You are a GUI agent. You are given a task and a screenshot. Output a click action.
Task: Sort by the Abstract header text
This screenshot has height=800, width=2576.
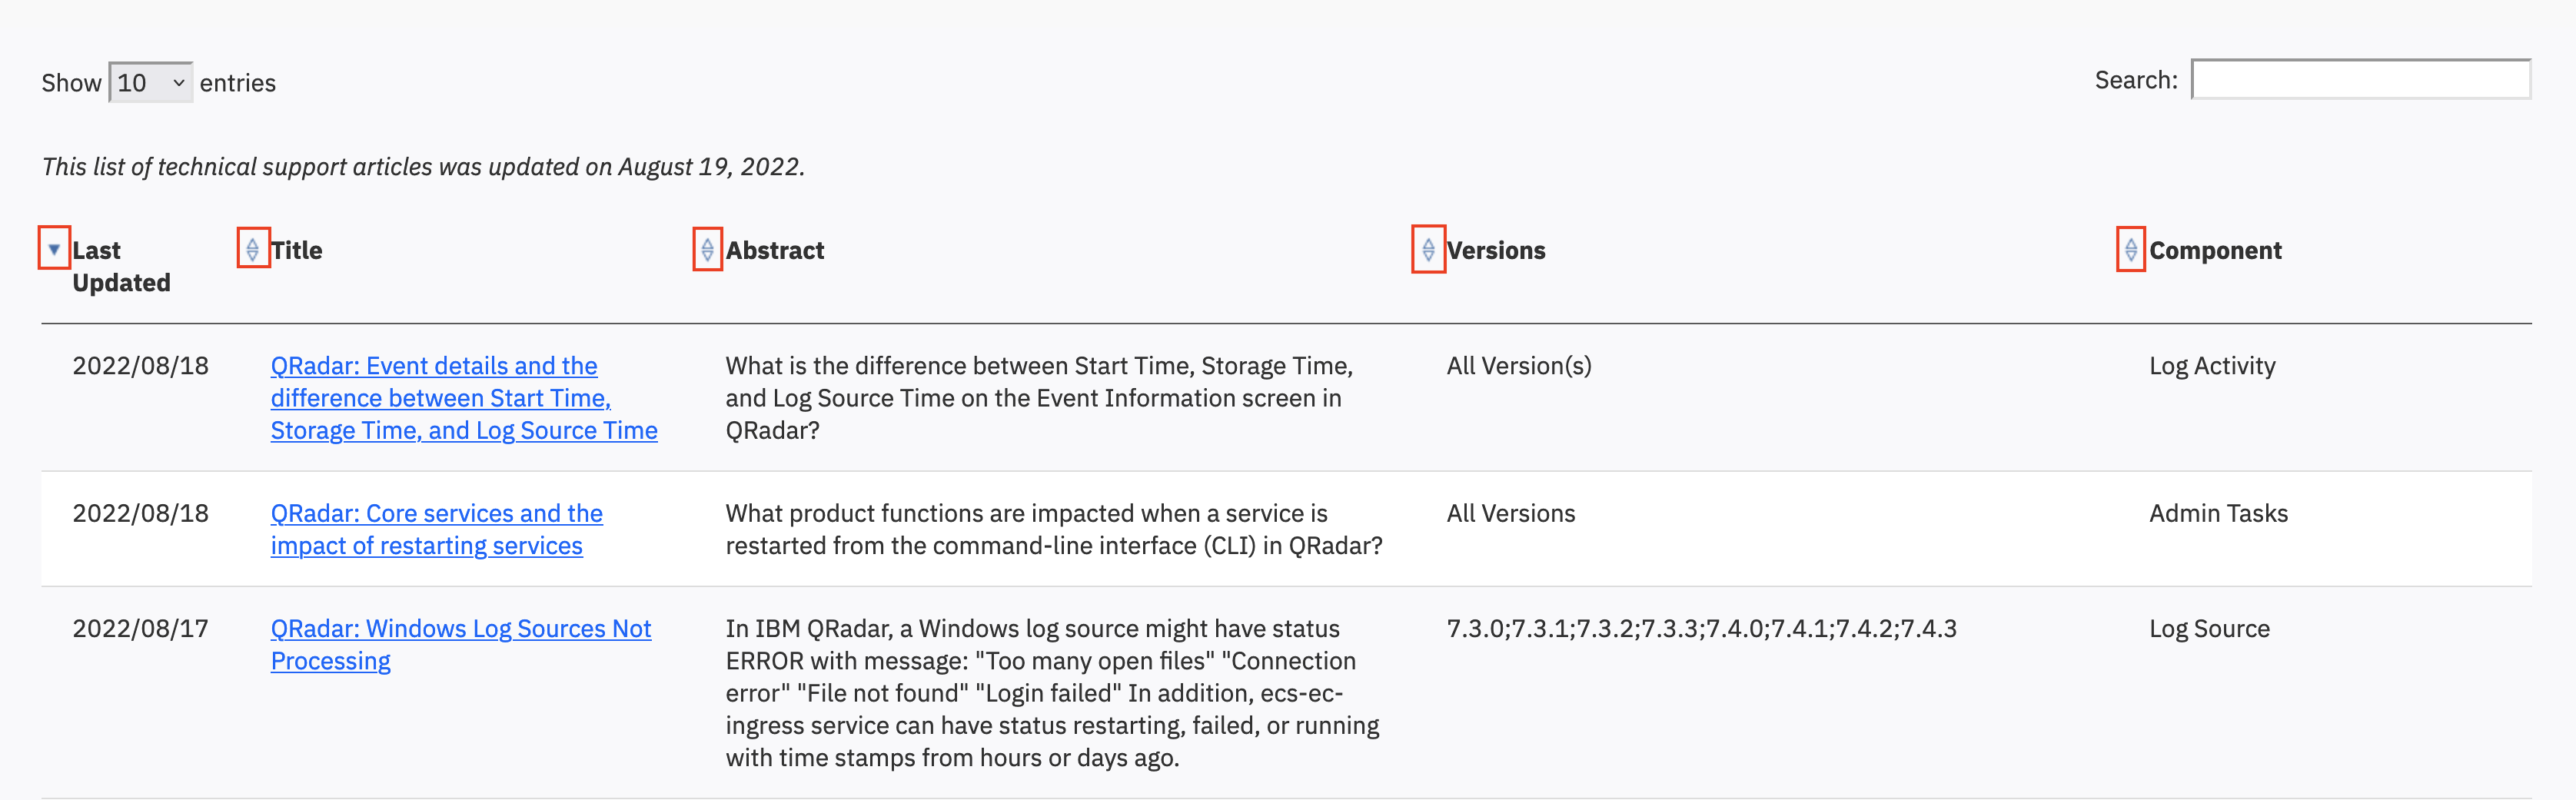click(x=775, y=250)
